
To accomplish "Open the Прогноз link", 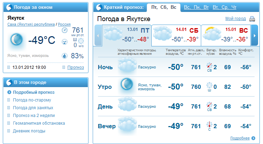I will point(75,67).
